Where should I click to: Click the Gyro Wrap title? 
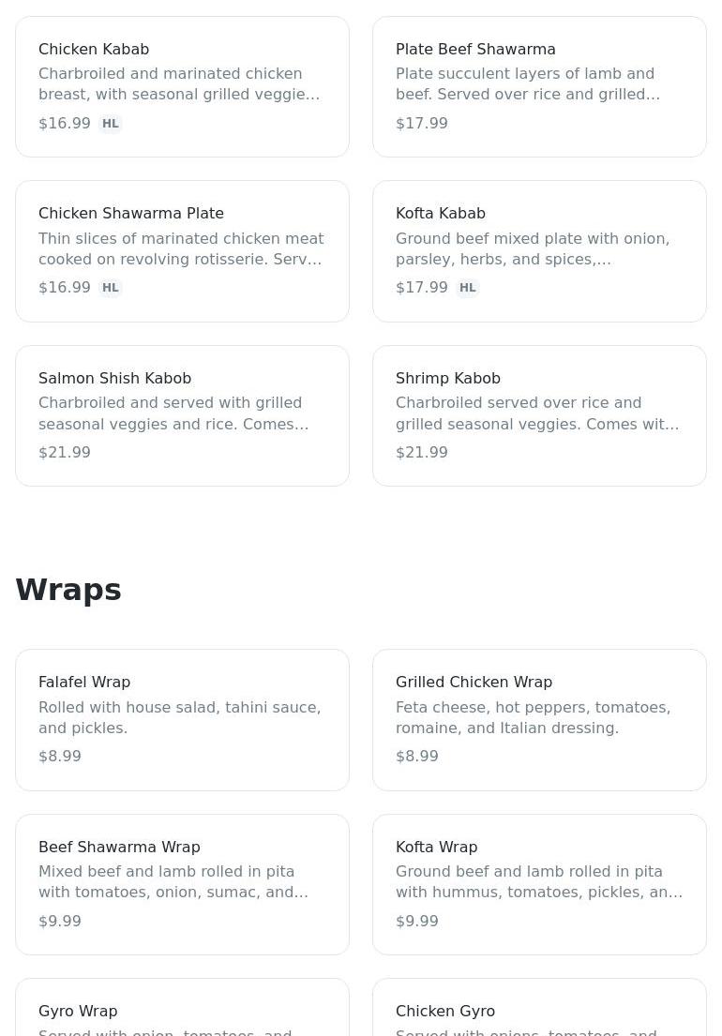78,1011
